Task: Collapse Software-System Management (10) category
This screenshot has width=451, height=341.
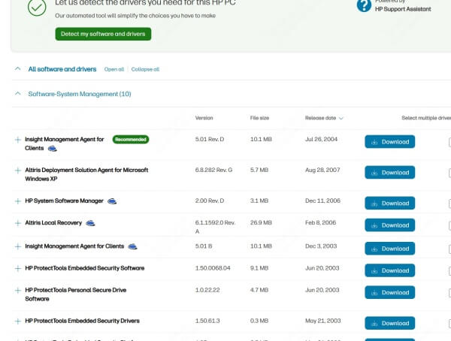Action: pos(18,93)
